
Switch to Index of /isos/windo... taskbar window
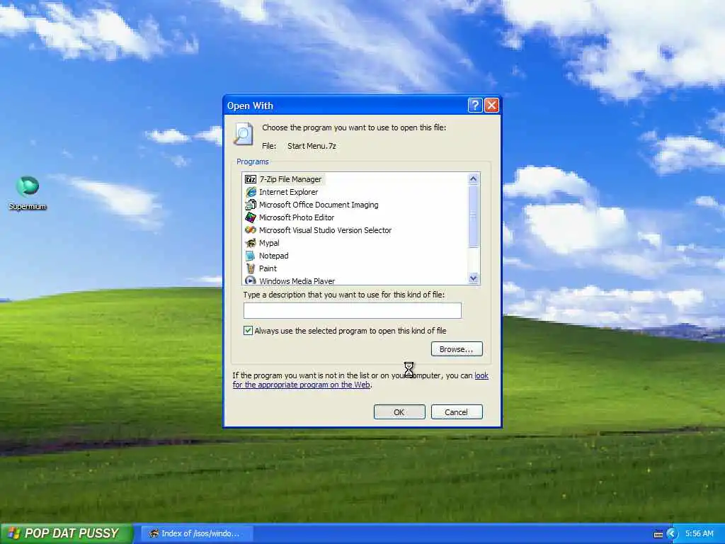(x=197, y=533)
